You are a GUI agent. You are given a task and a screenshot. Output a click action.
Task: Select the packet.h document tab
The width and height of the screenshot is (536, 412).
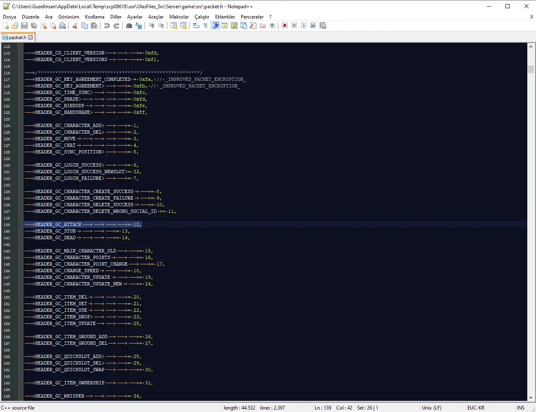[x=17, y=38]
